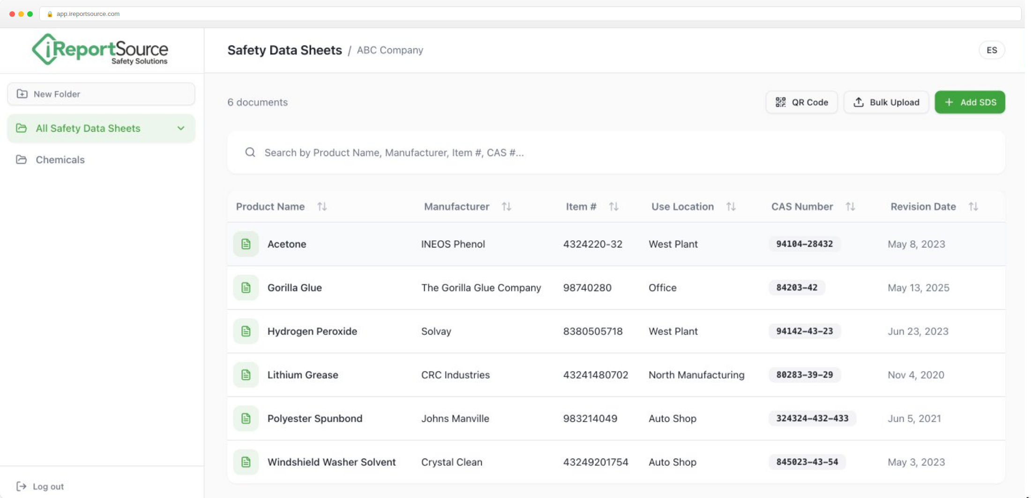Click CAS badge 324324-432-433

812,418
